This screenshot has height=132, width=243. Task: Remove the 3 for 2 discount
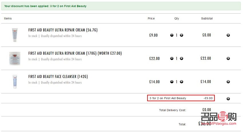coord(228,99)
